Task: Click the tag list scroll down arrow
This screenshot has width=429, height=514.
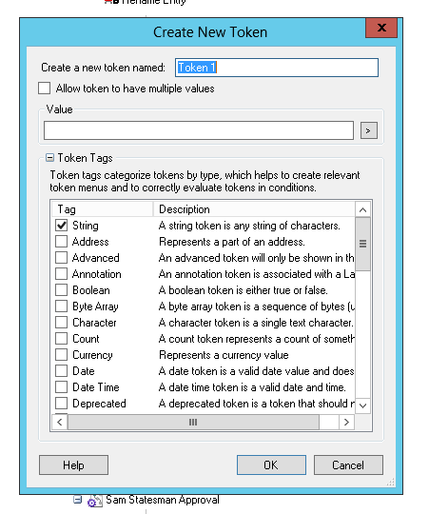Action: pos(362,405)
